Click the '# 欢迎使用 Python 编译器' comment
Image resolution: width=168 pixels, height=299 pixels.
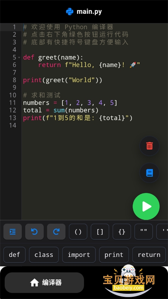pos(68,27)
